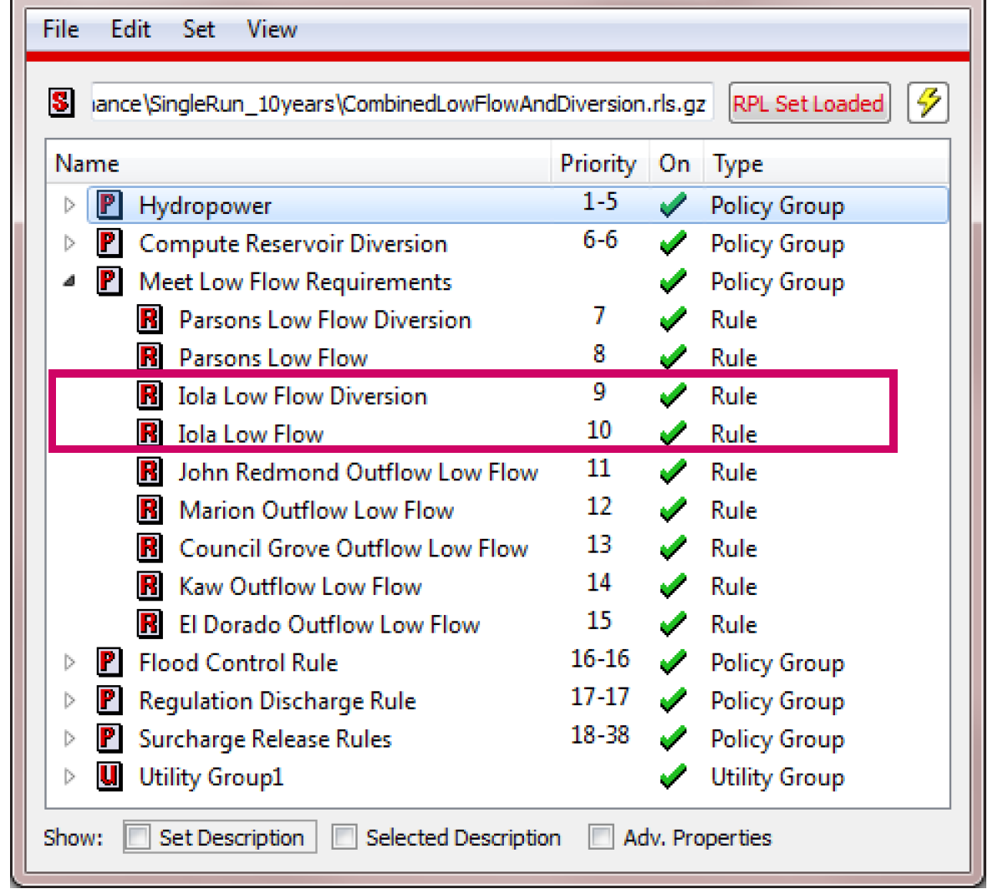The width and height of the screenshot is (1003, 894).
Task: Click the R icon beside Kaw Outflow Low Flow
Action: [150, 586]
